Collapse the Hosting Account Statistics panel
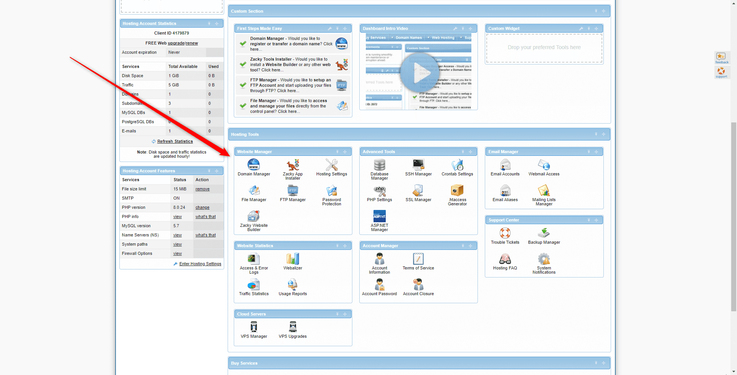This screenshot has height=375, width=737. pyautogui.click(x=209, y=23)
